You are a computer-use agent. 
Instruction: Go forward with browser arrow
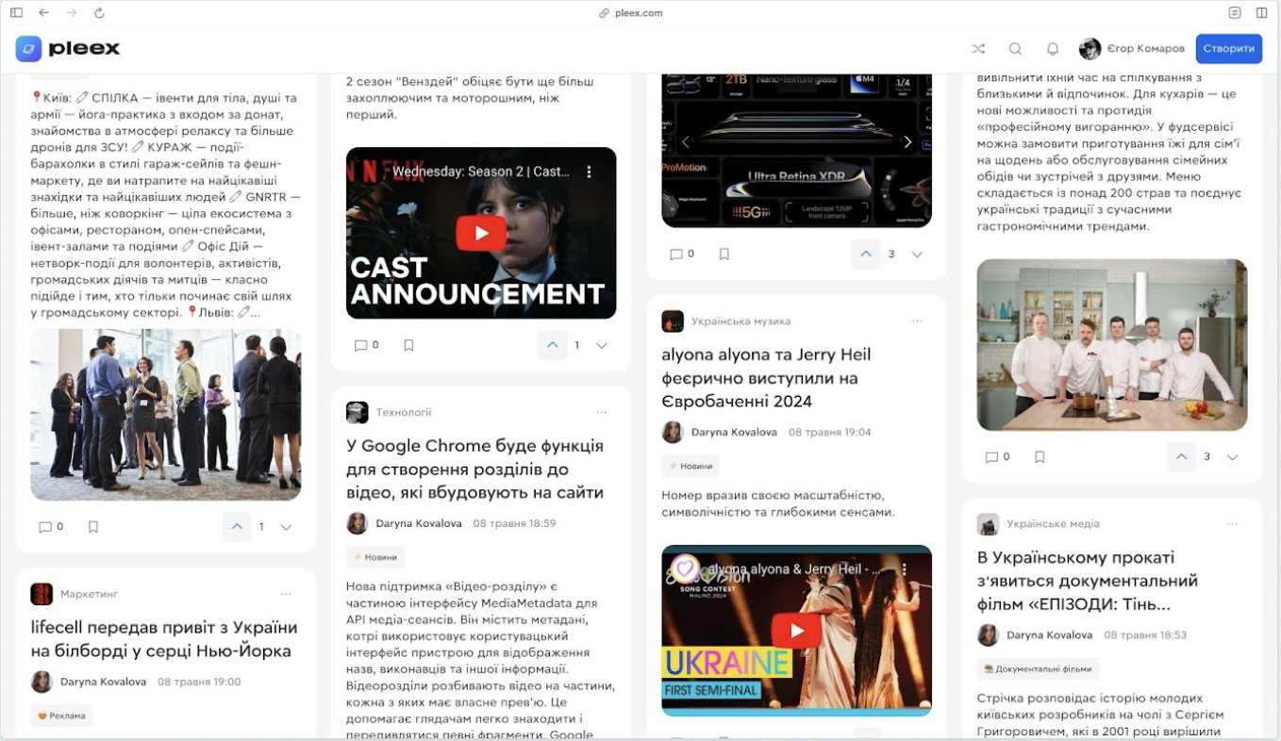click(x=72, y=13)
